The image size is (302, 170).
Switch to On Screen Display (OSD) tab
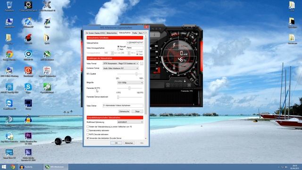pyautogui.click(x=95, y=33)
